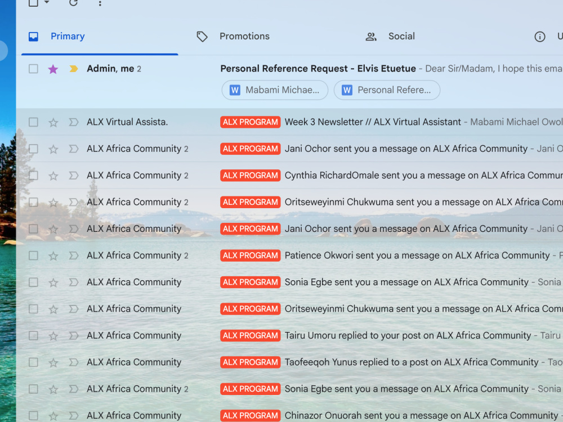Mark the Taofeeqoh Yunus email as important
Viewport: 563px width, 422px height.
coord(74,362)
